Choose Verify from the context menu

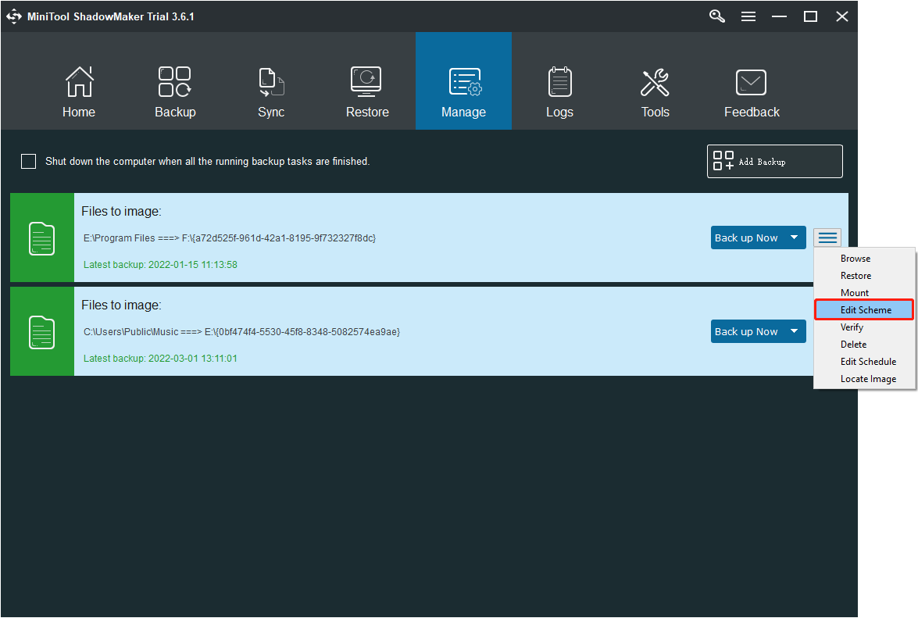[864, 327]
